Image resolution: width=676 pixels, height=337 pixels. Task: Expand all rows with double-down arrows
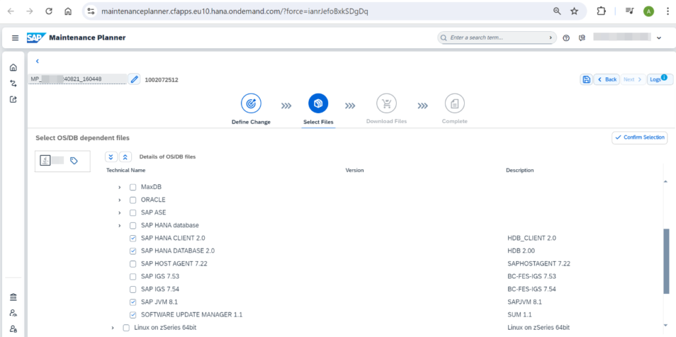coord(111,157)
